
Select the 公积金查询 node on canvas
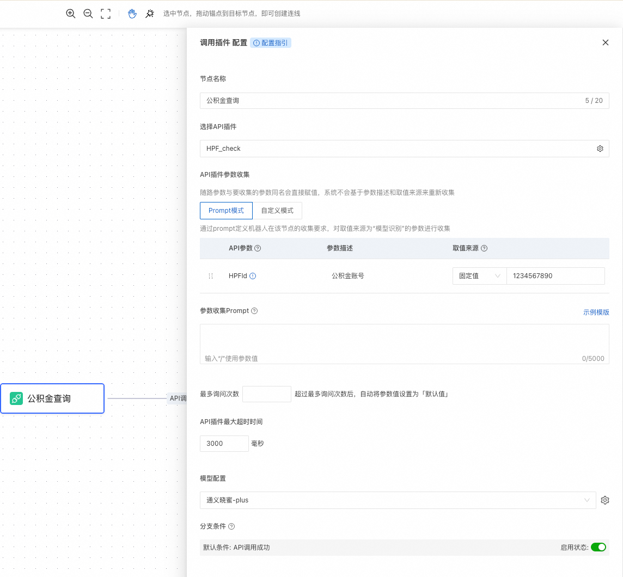tap(52, 398)
